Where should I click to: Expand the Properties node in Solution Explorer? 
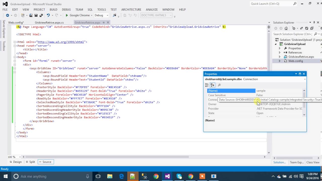coord(279,48)
